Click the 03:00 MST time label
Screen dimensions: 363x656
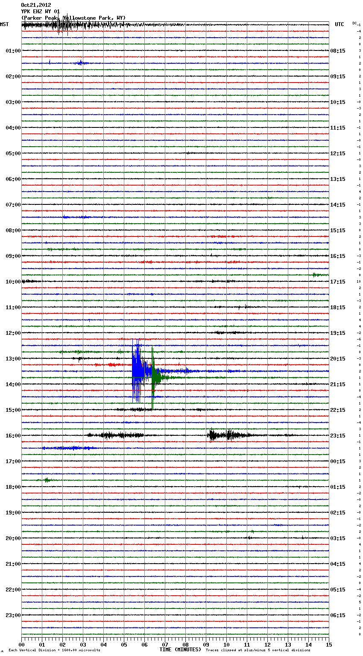coord(13,102)
